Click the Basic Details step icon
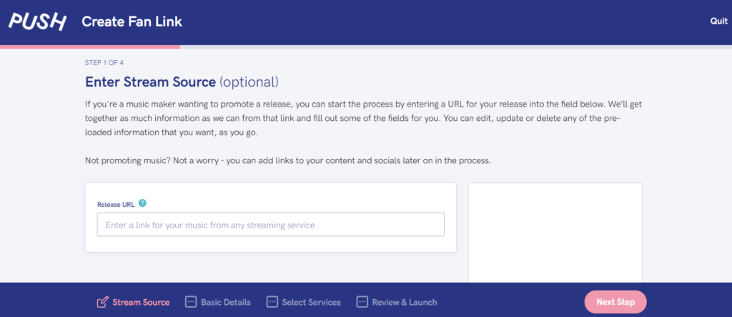 click(190, 302)
